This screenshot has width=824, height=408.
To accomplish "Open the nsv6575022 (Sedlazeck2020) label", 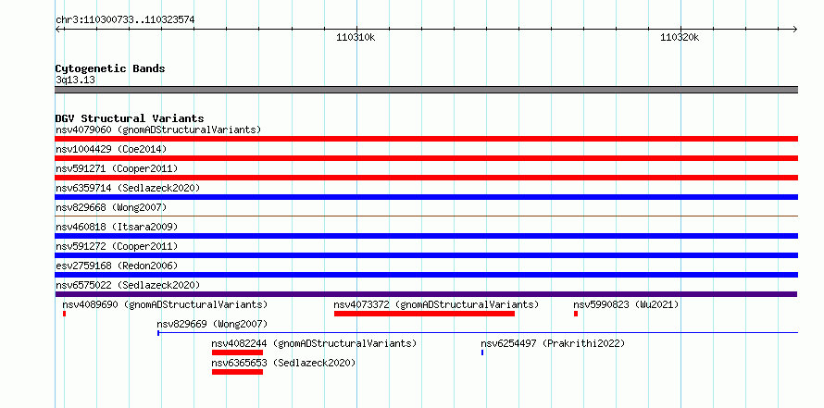I will click(x=128, y=285).
